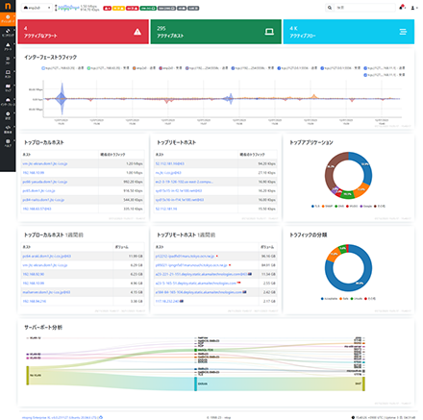The width and height of the screenshot is (423, 420).
Task: Toggle the TLS legend in Top Applications
Action: (315, 206)
